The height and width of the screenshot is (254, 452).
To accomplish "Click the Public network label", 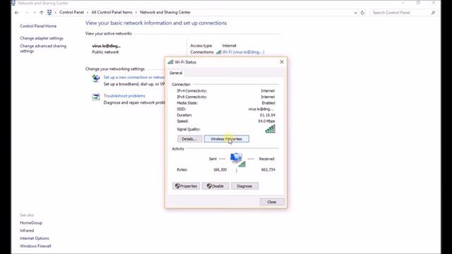I will (105, 52).
